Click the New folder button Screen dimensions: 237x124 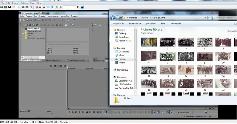[x=175, y=23]
